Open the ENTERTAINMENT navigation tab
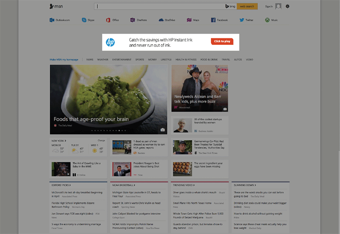Image resolution: width=340 pixels, height=234 pixels. click(122, 60)
